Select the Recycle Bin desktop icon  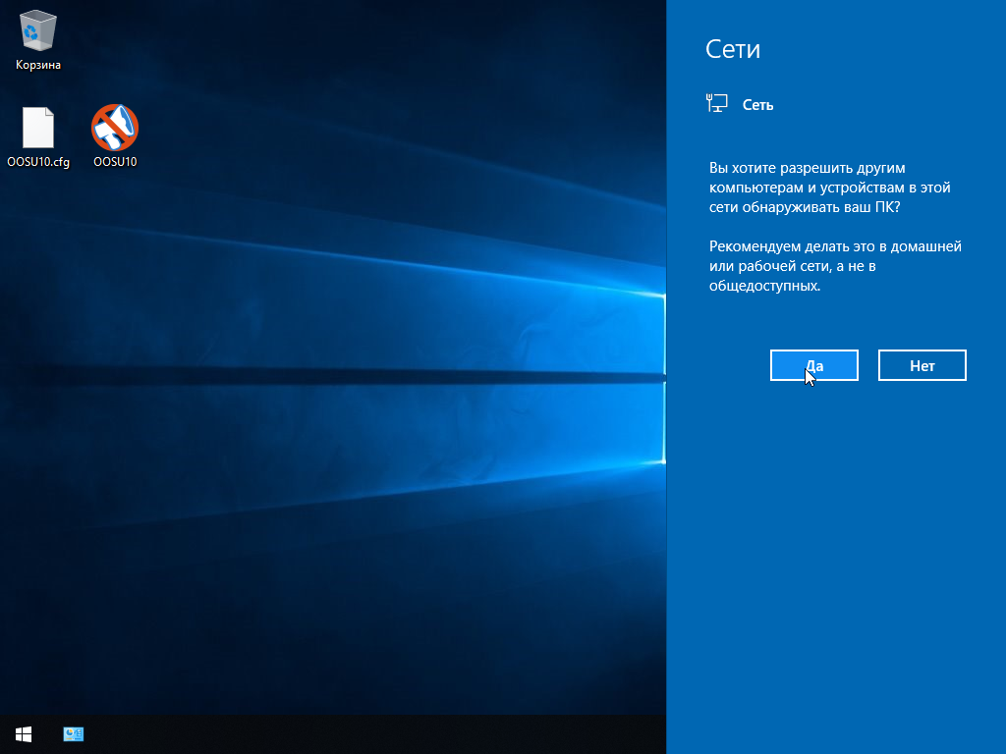point(38,30)
